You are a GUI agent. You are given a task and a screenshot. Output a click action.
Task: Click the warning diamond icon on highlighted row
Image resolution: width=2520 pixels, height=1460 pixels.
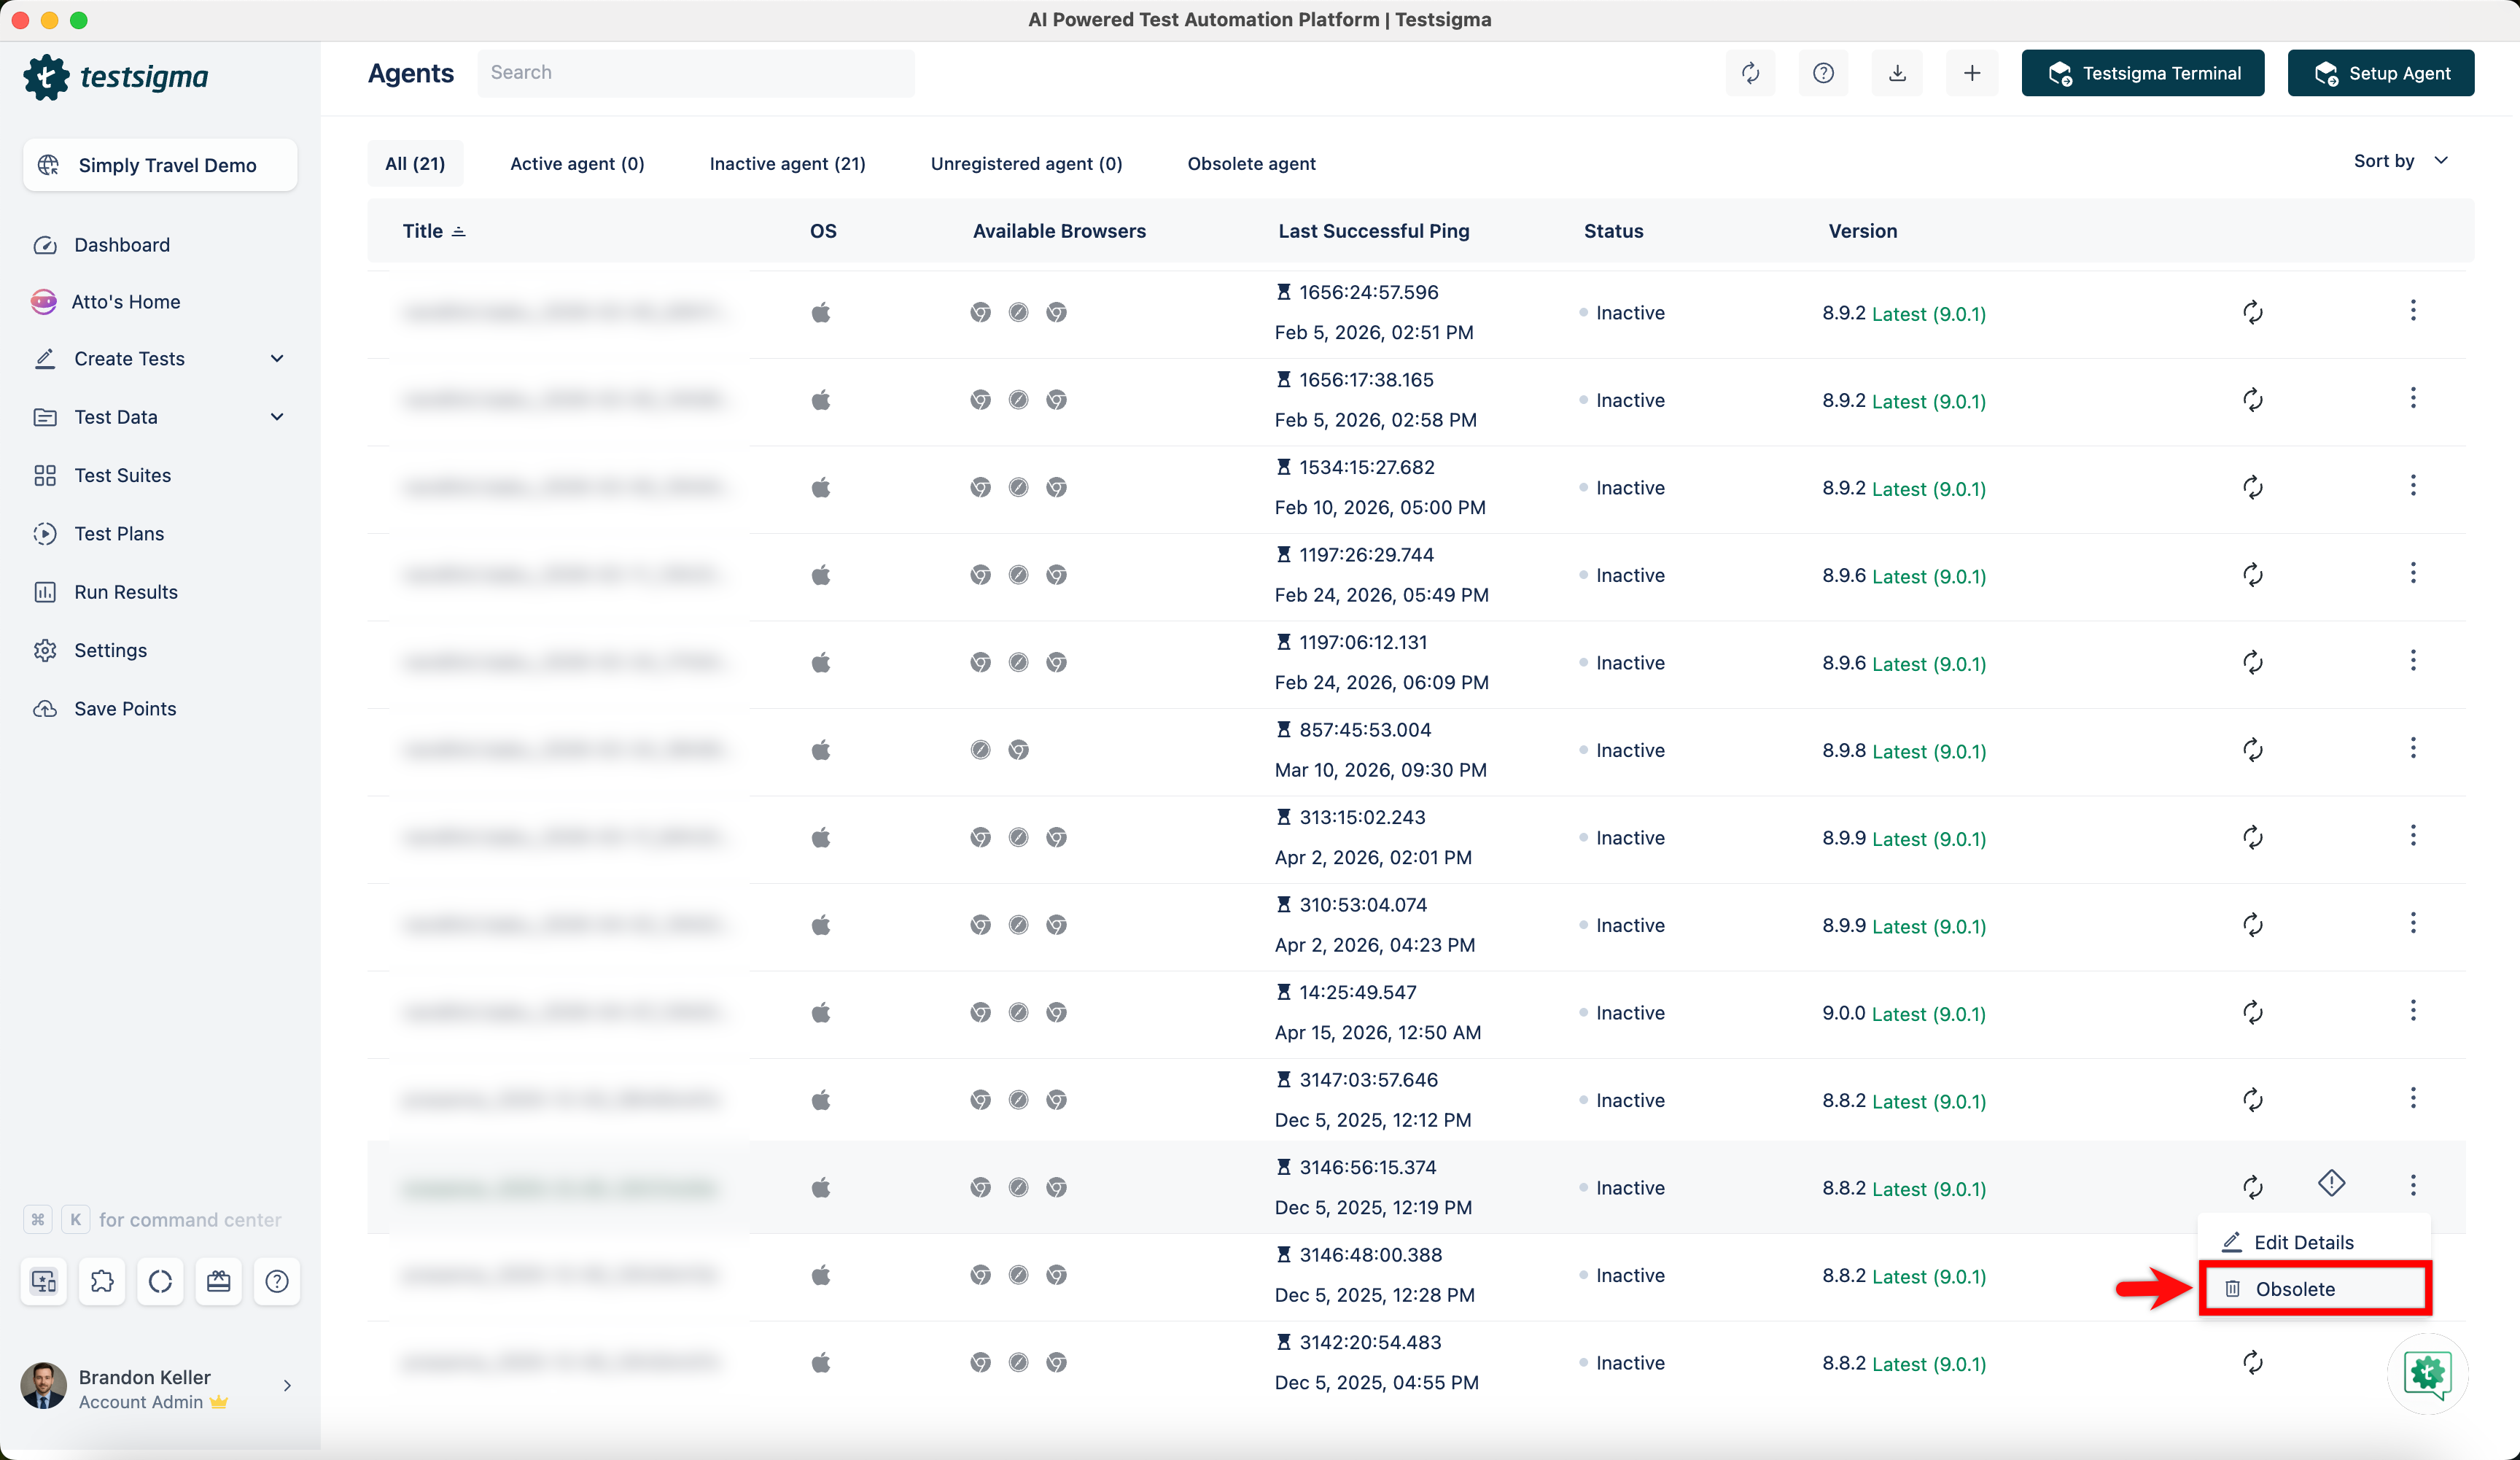(x=2331, y=1184)
